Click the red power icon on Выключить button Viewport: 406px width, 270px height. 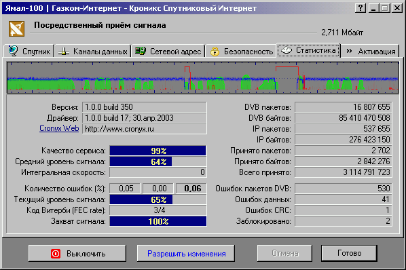(56, 254)
